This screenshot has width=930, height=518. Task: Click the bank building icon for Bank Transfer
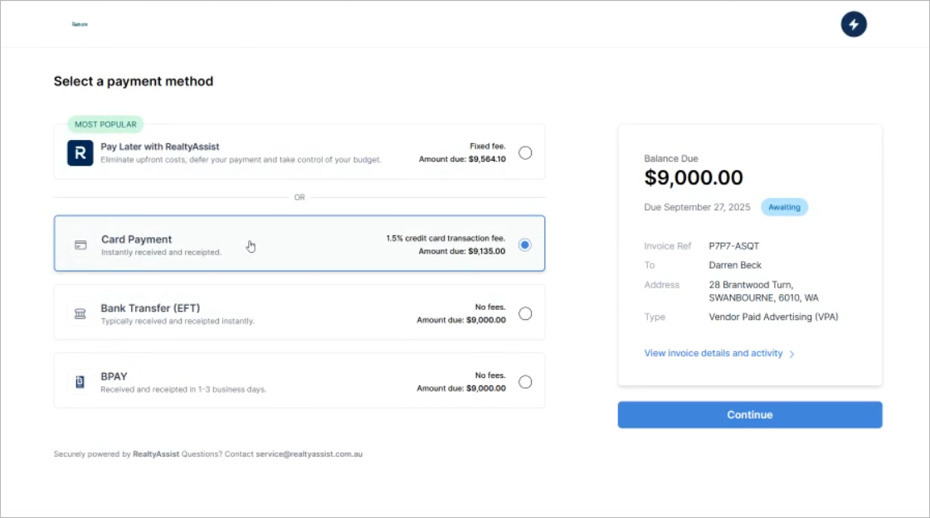pyautogui.click(x=80, y=313)
